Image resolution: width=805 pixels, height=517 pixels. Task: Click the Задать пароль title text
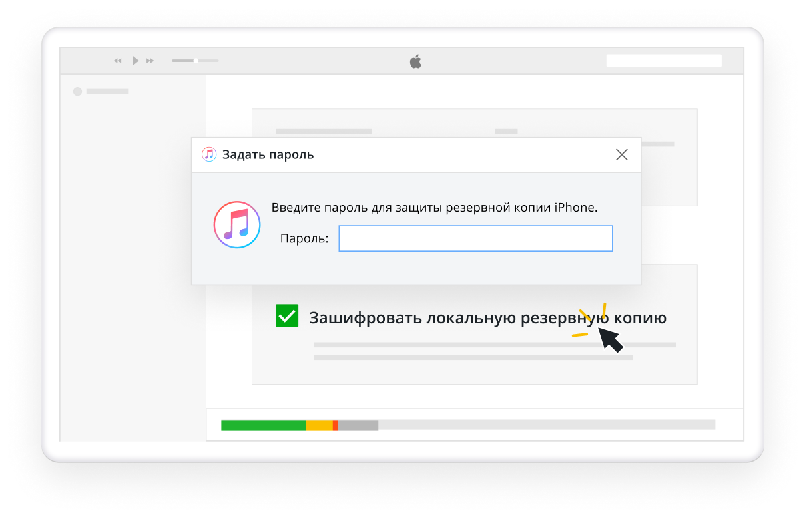click(268, 155)
